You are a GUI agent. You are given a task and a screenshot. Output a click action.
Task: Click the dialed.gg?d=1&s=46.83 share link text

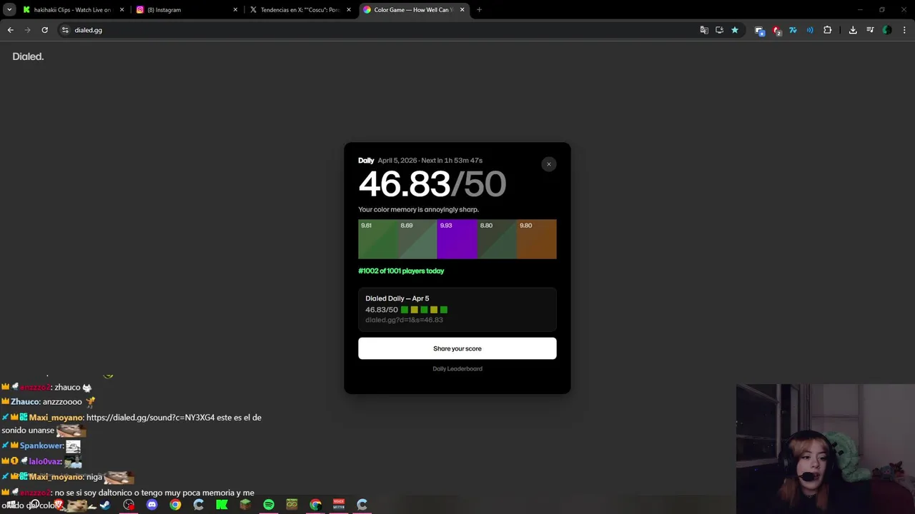click(x=404, y=320)
